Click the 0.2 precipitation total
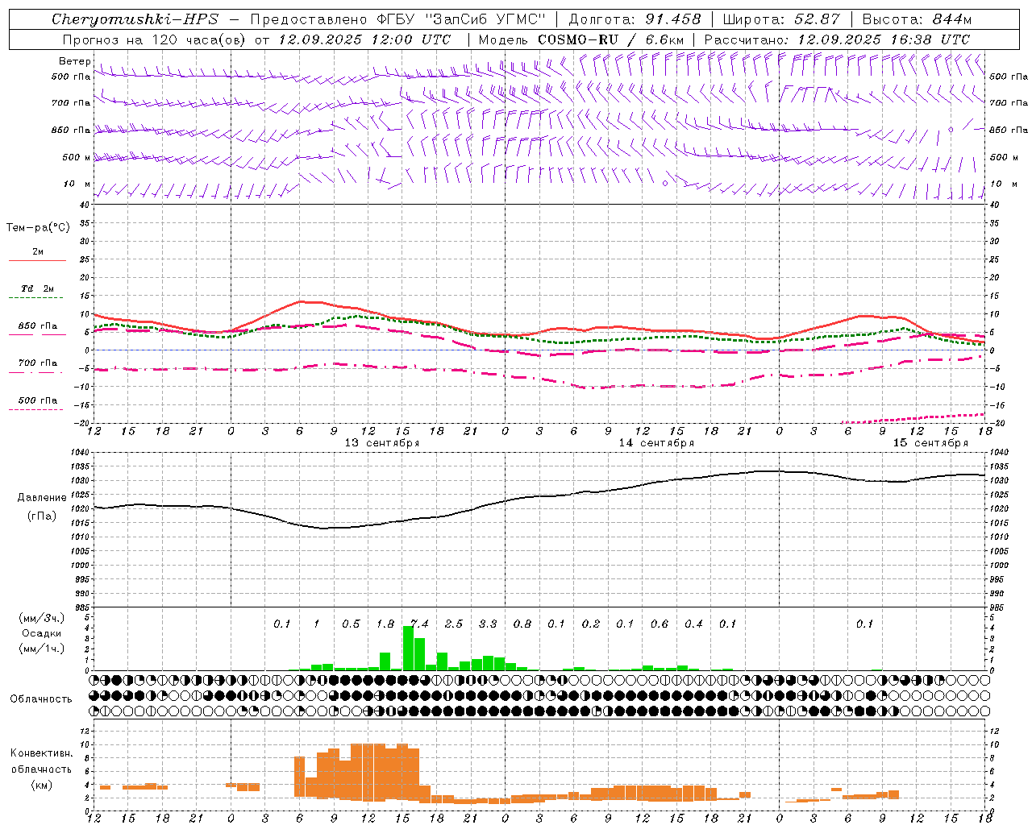1032x825 pixels. click(591, 624)
